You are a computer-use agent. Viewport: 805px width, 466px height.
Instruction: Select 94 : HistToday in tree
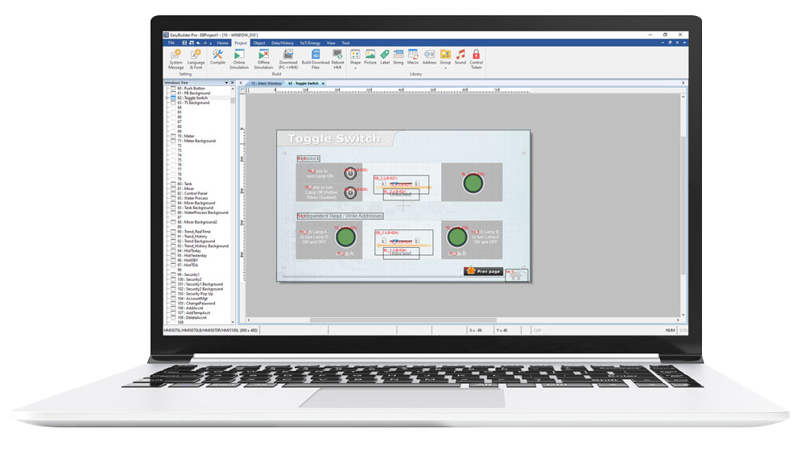(x=189, y=251)
